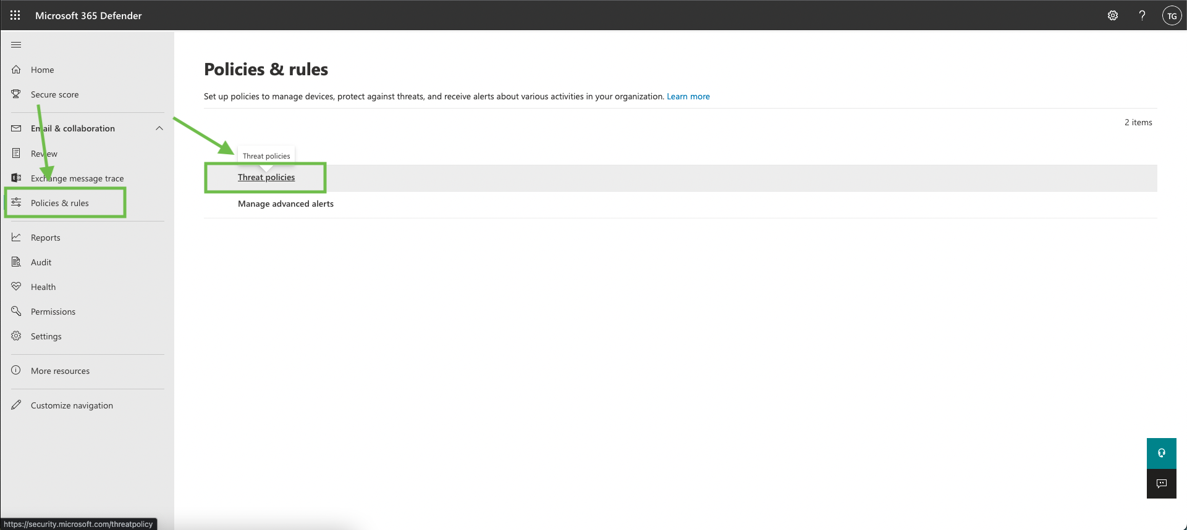Open Review in the sidebar
This screenshot has width=1187, height=530.
coord(44,154)
